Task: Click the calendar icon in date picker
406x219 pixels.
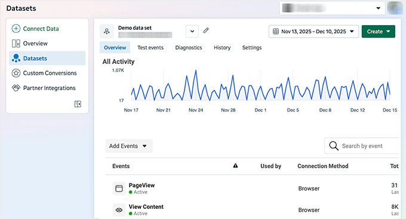Action: point(276,32)
